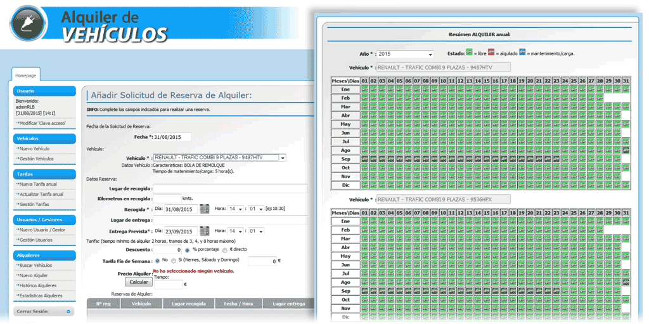The height and width of the screenshot is (324, 649).
Task: Click Mar day 05 cell for vehicle 9487HTV
Action: pyautogui.click(x=400, y=107)
